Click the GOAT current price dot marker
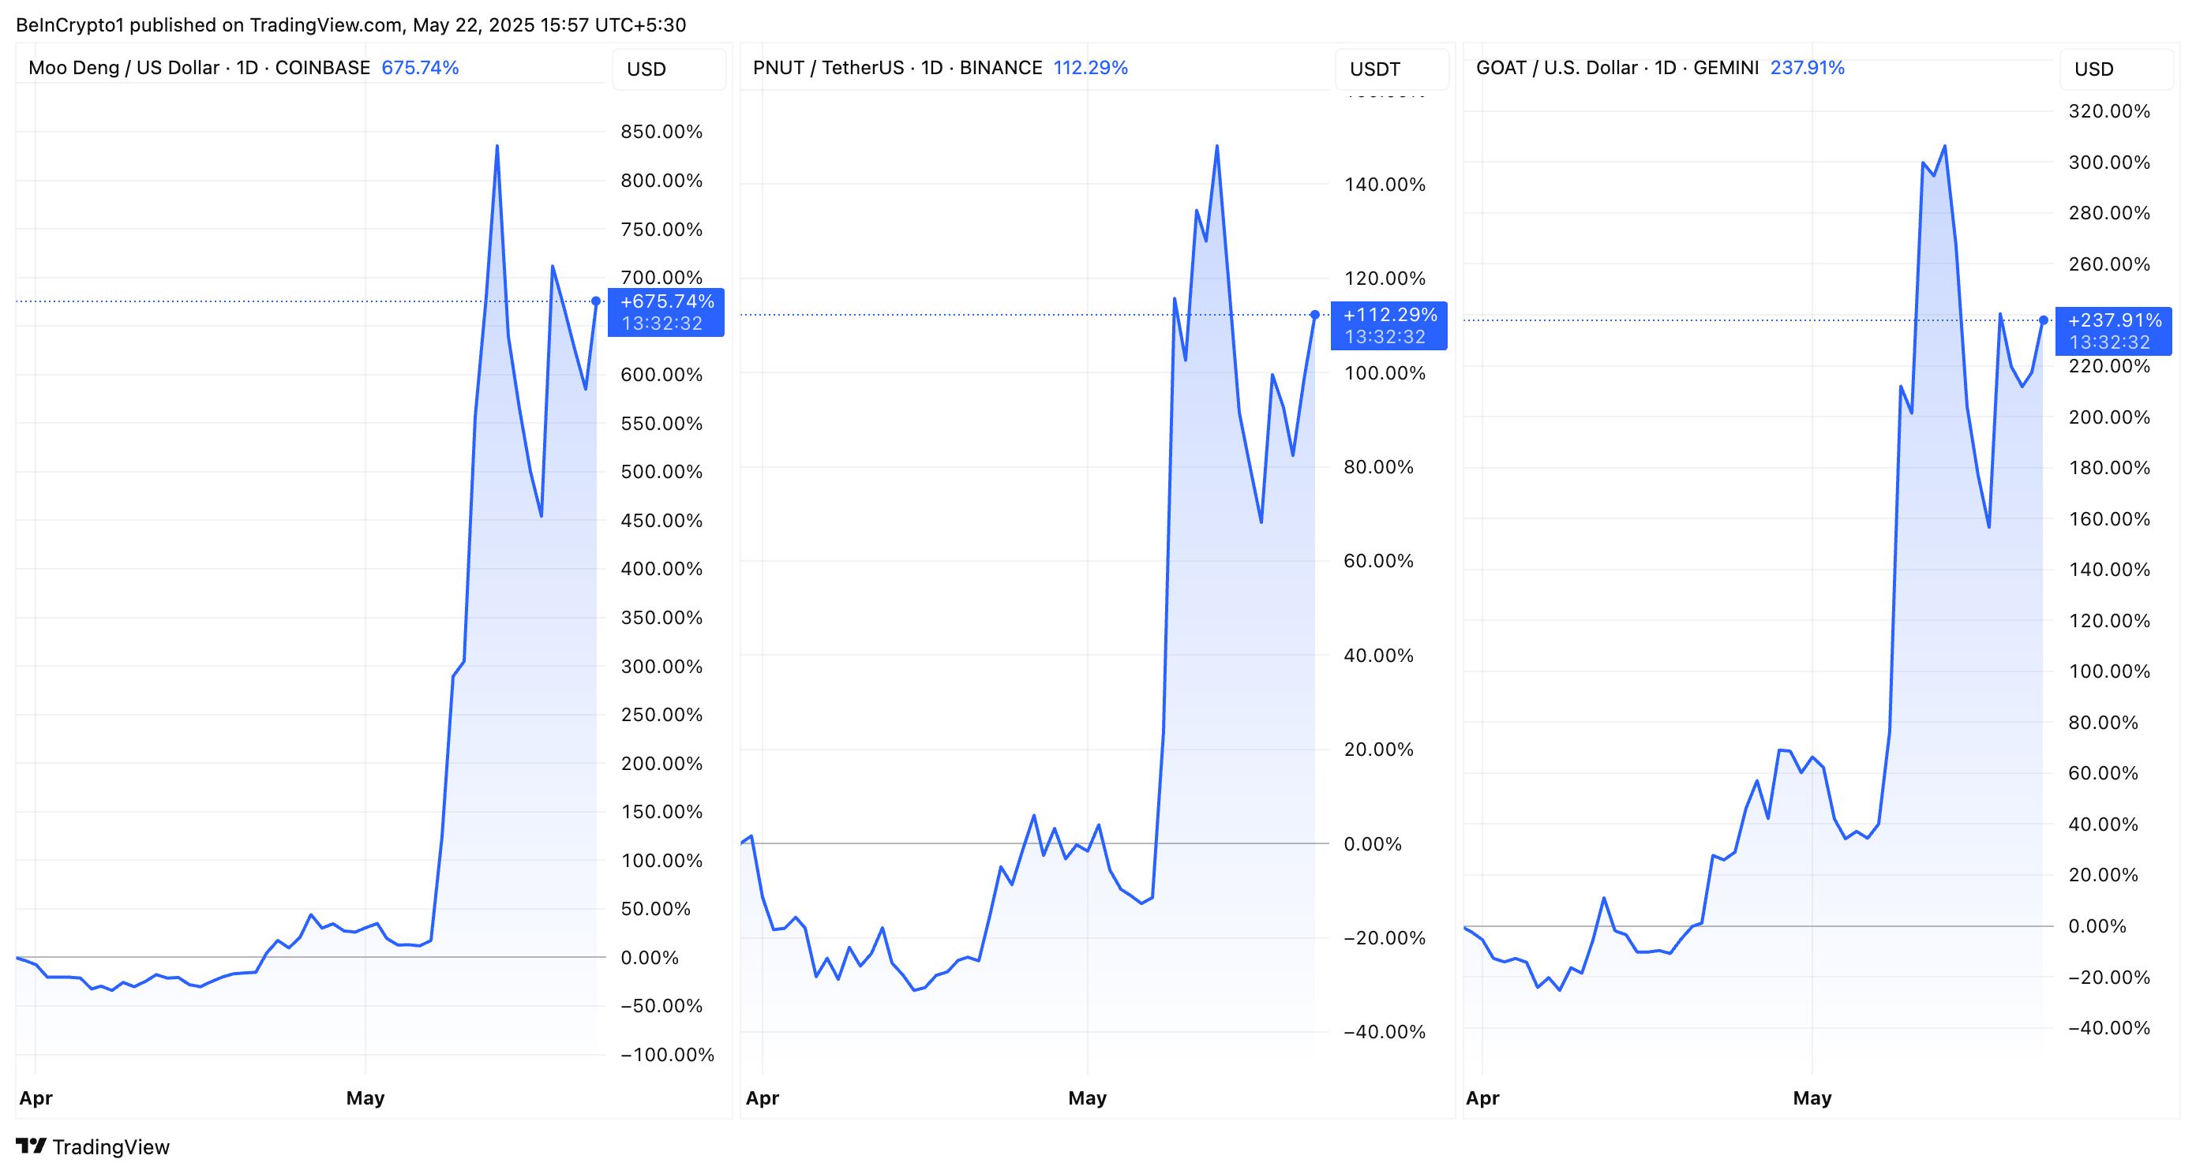 [2044, 320]
